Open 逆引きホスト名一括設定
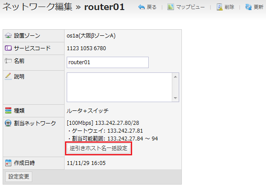This screenshot has height=192, width=266. [x=99, y=149]
